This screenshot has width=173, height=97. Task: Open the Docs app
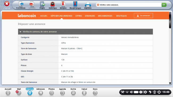[95, 92]
